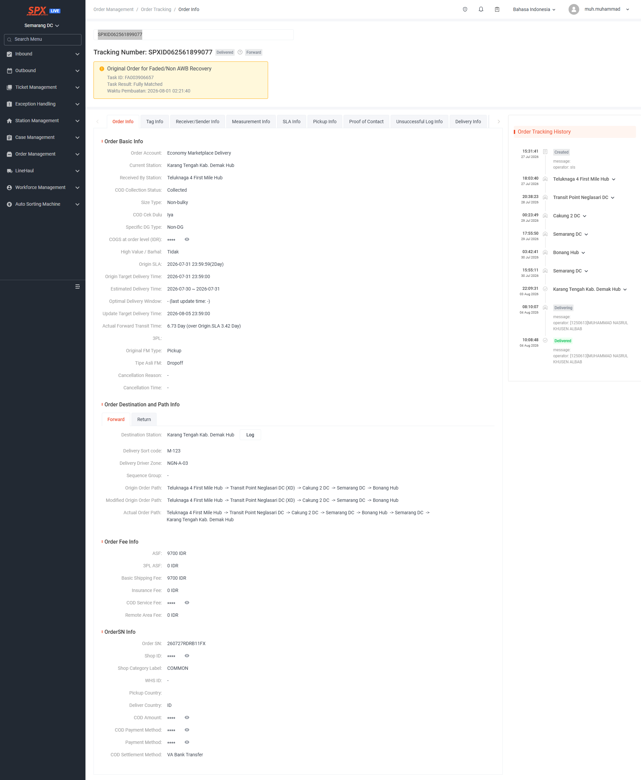Open the Measurement Info tab
Viewport: 641px width, 780px height.
[251, 122]
